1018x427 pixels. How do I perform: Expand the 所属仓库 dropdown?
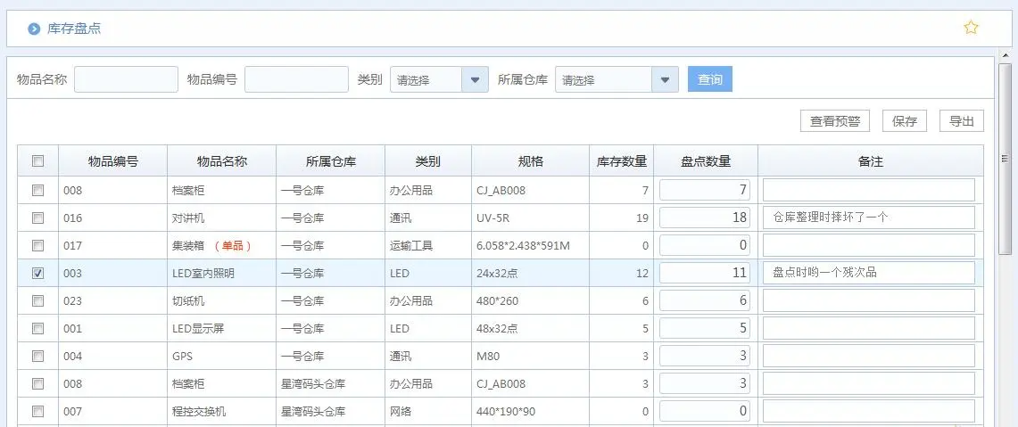click(x=664, y=79)
